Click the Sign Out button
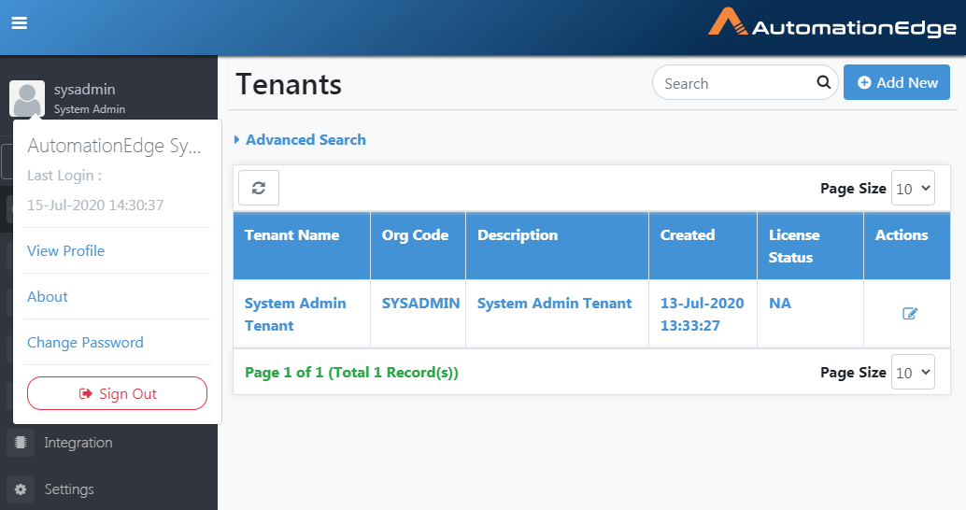The height and width of the screenshot is (510, 966). (x=117, y=393)
